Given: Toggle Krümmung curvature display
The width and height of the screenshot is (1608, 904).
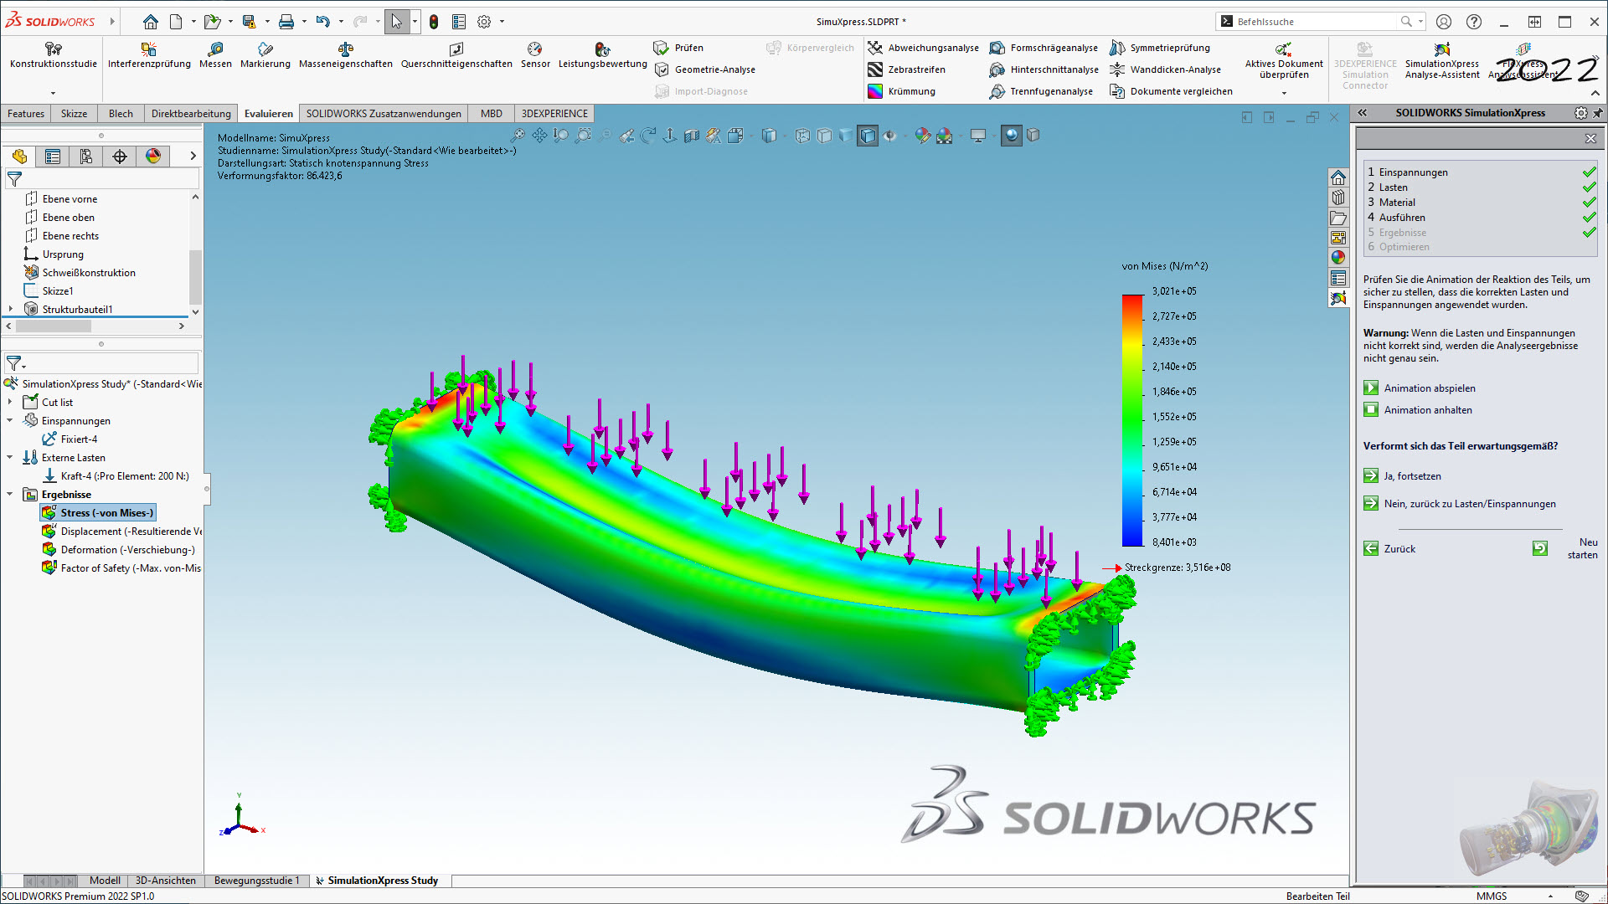Looking at the screenshot, I should point(902,91).
